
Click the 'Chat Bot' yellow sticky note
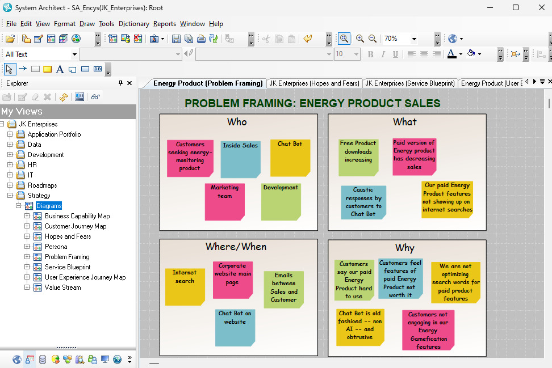click(x=290, y=158)
